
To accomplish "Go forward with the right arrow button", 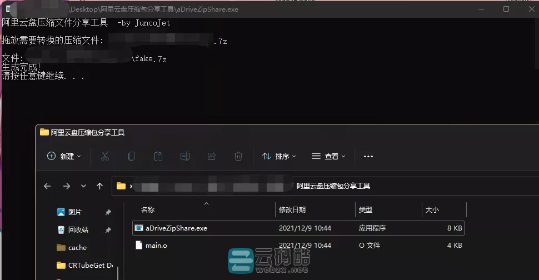I will 67,186.
